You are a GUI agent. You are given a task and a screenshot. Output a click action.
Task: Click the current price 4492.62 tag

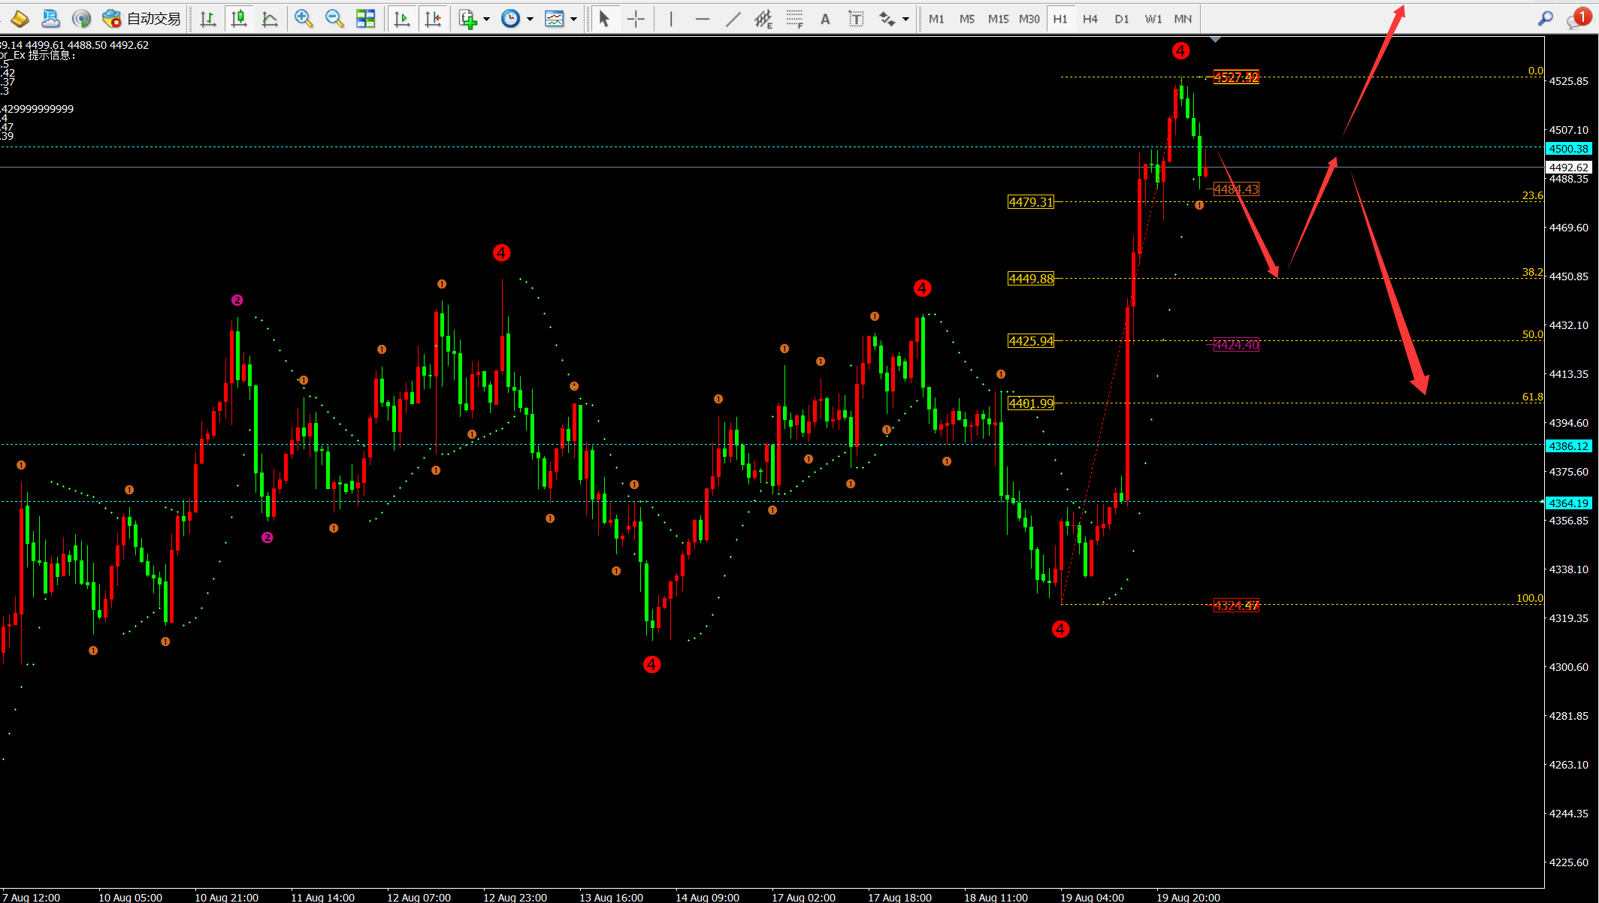click(1569, 168)
